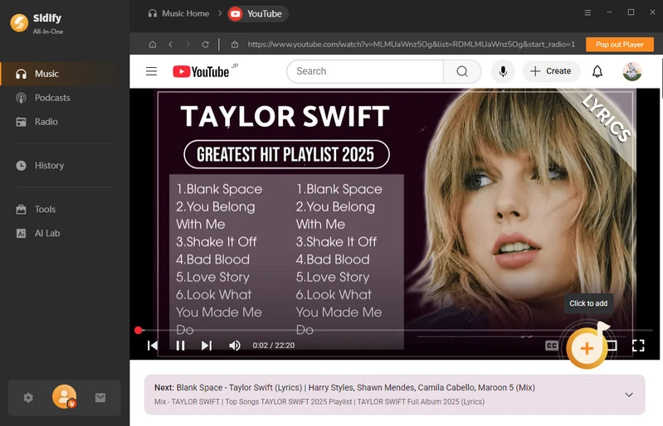The width and height of the screenshot is (663, 426).
Task: Open the Sidify hamburger menu icon
Action: tap(587, 12)
